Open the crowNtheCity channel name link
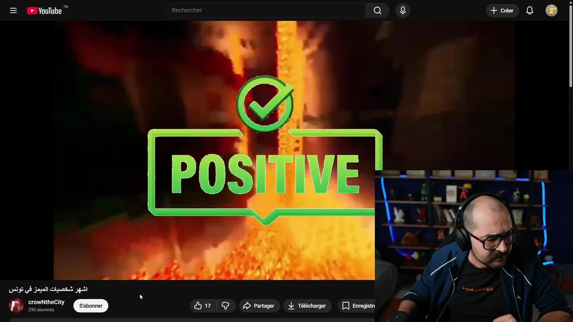573x322 pixels. click(x=46, y=302)
